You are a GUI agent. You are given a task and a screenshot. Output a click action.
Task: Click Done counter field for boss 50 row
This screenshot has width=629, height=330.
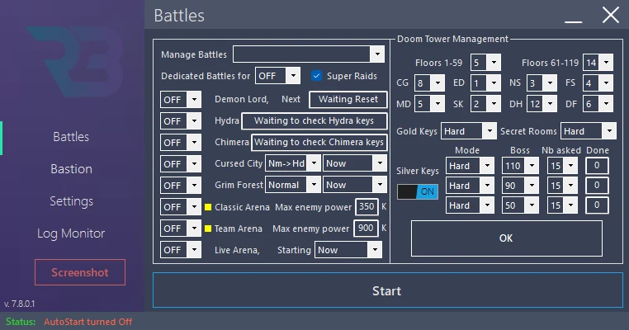pyautogui.click(x=597, y=205)
